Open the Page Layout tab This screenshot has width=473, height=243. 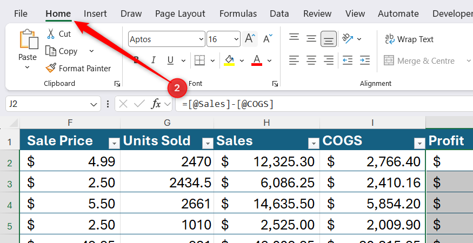tap(180, 13)
